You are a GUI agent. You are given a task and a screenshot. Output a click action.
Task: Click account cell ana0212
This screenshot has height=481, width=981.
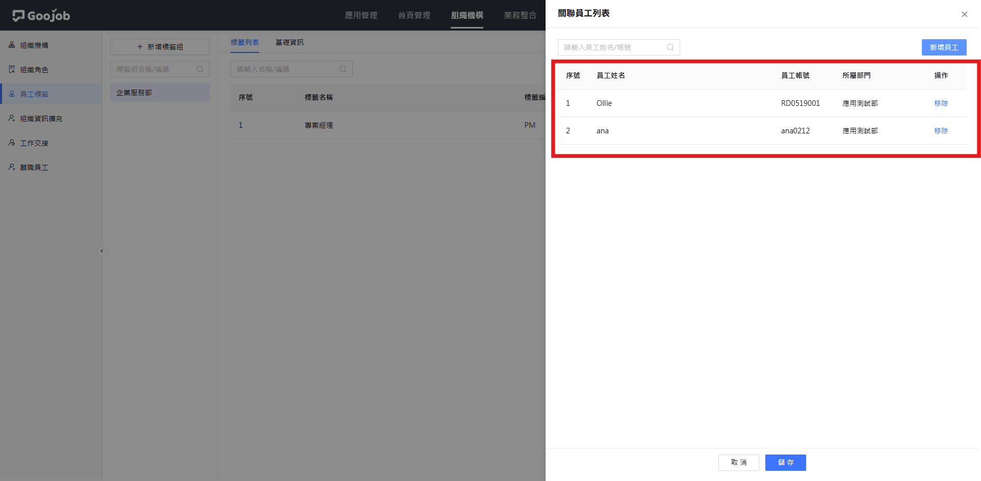[795, 131]
